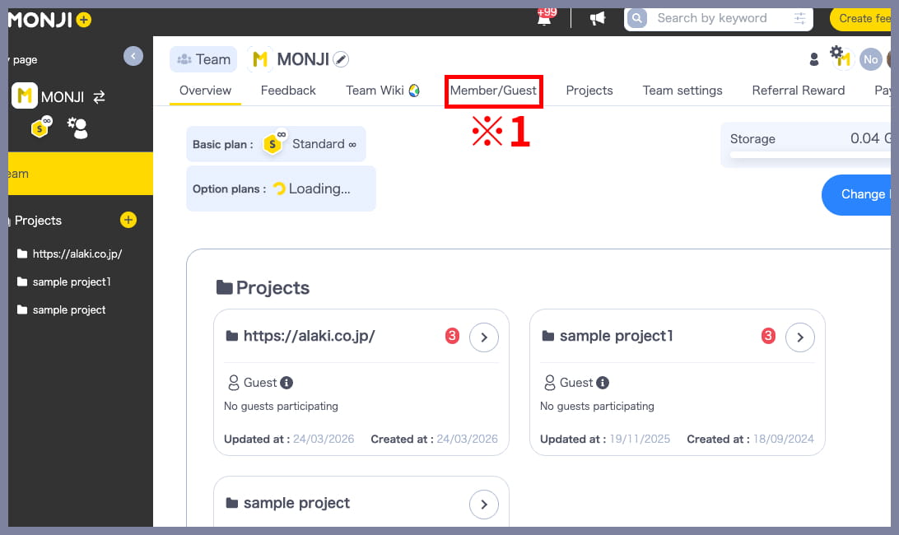Click the sample project1 card title
Screen dimensions: 899x535
tap(617, 336)
